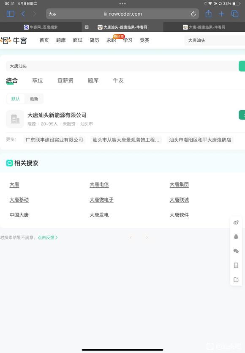Search related term 大唐微电子

click(101, 200)
